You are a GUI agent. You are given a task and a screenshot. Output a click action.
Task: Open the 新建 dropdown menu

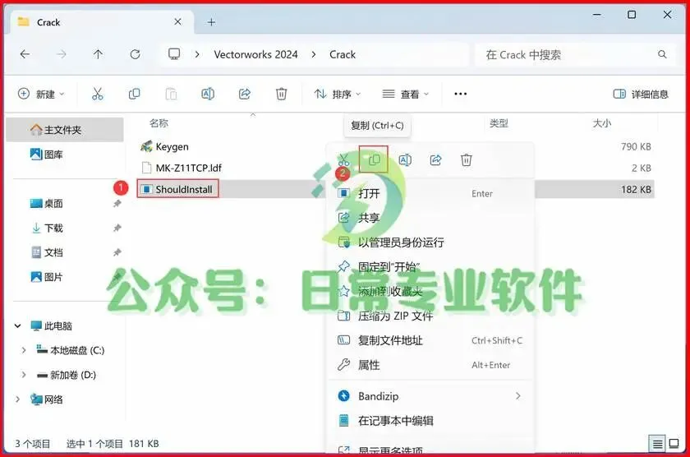pyautogui.click(x=41, y=94)
